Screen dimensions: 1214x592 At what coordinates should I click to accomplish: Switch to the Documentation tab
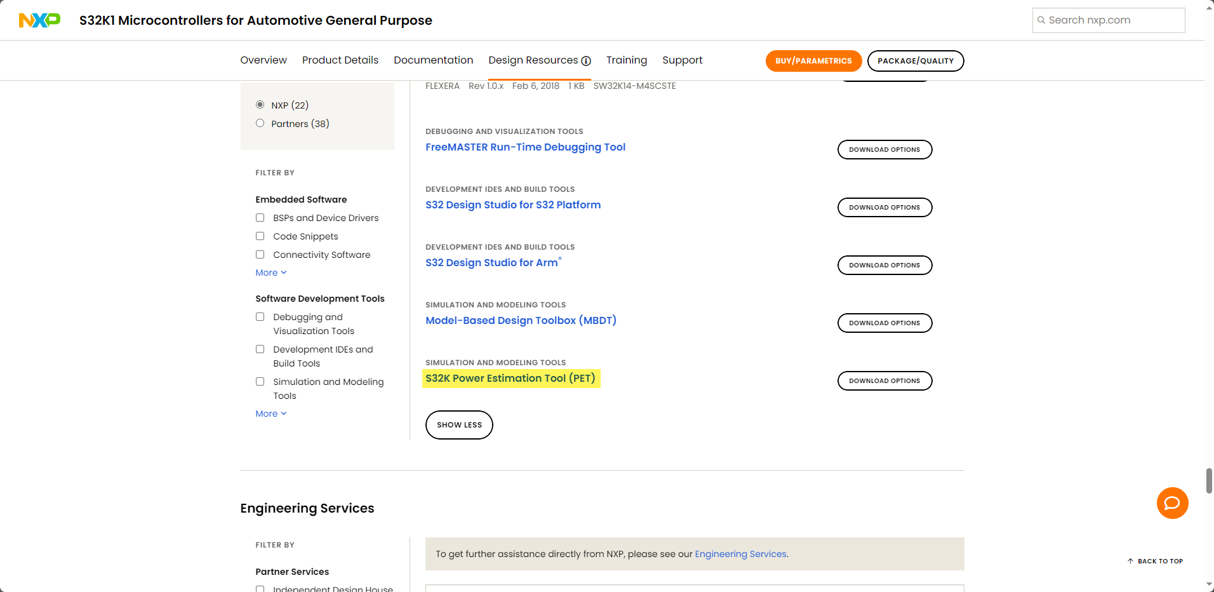pos(433,60)
